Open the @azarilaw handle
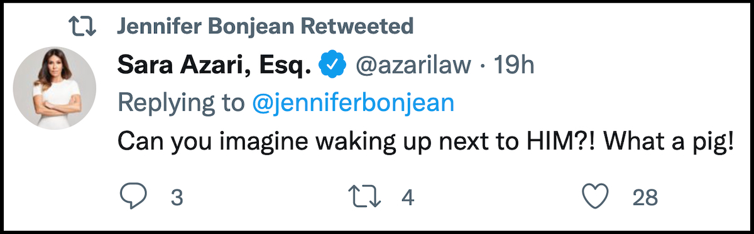 (413, 65)
